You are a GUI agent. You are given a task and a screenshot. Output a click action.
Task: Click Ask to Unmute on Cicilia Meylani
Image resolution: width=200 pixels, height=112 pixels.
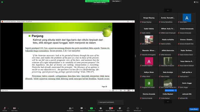point(169,91)
